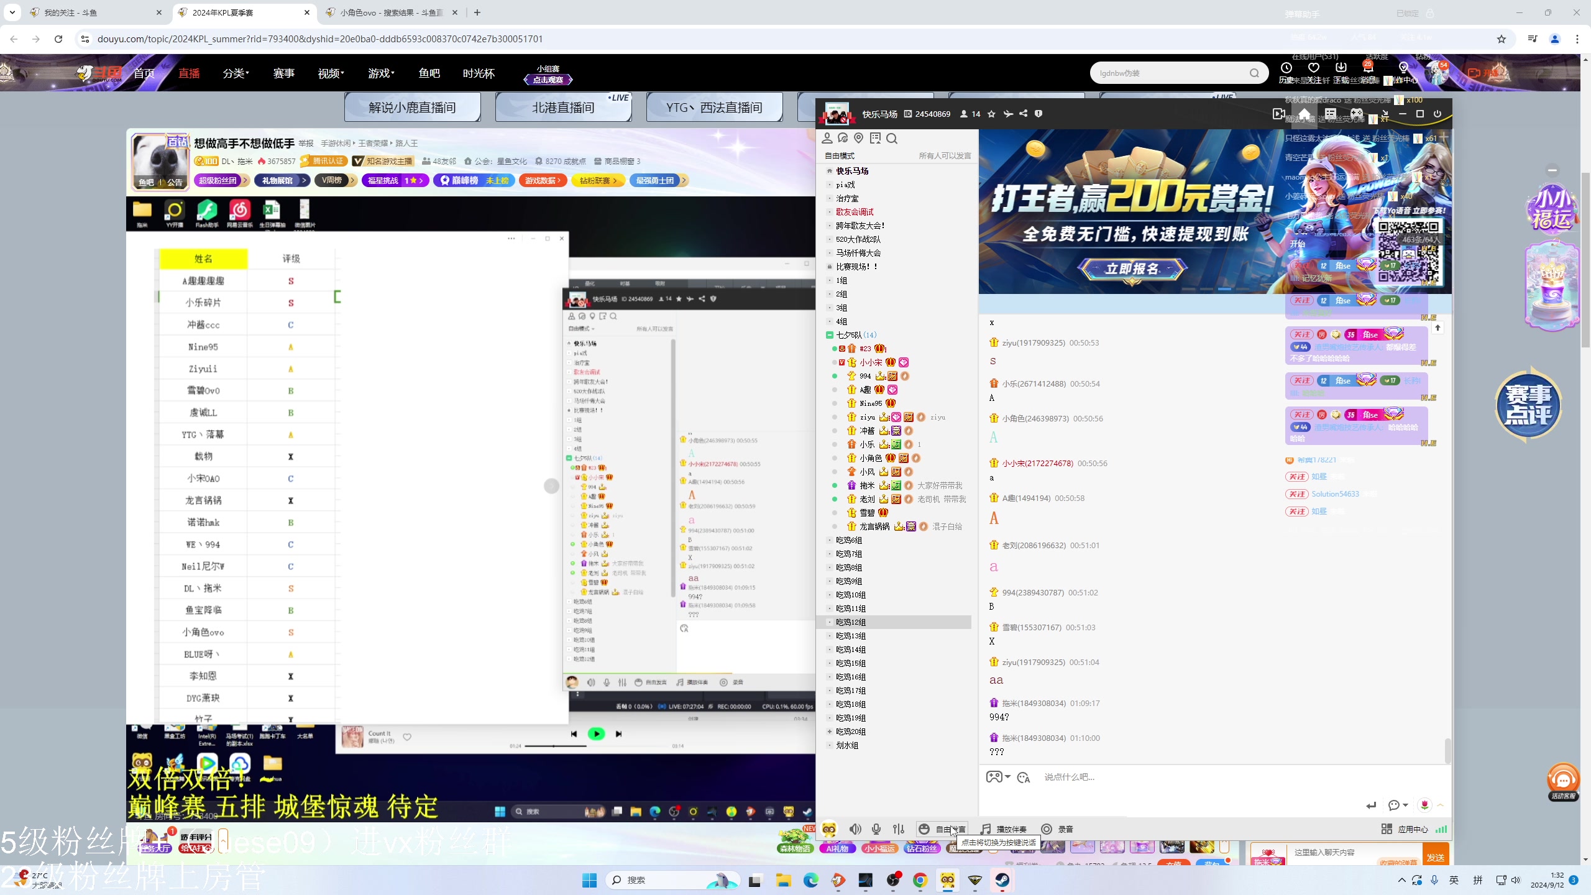Click the Douyu follow heart icon
This screenshot has height=895, width=1591.
pos(1314,68)
